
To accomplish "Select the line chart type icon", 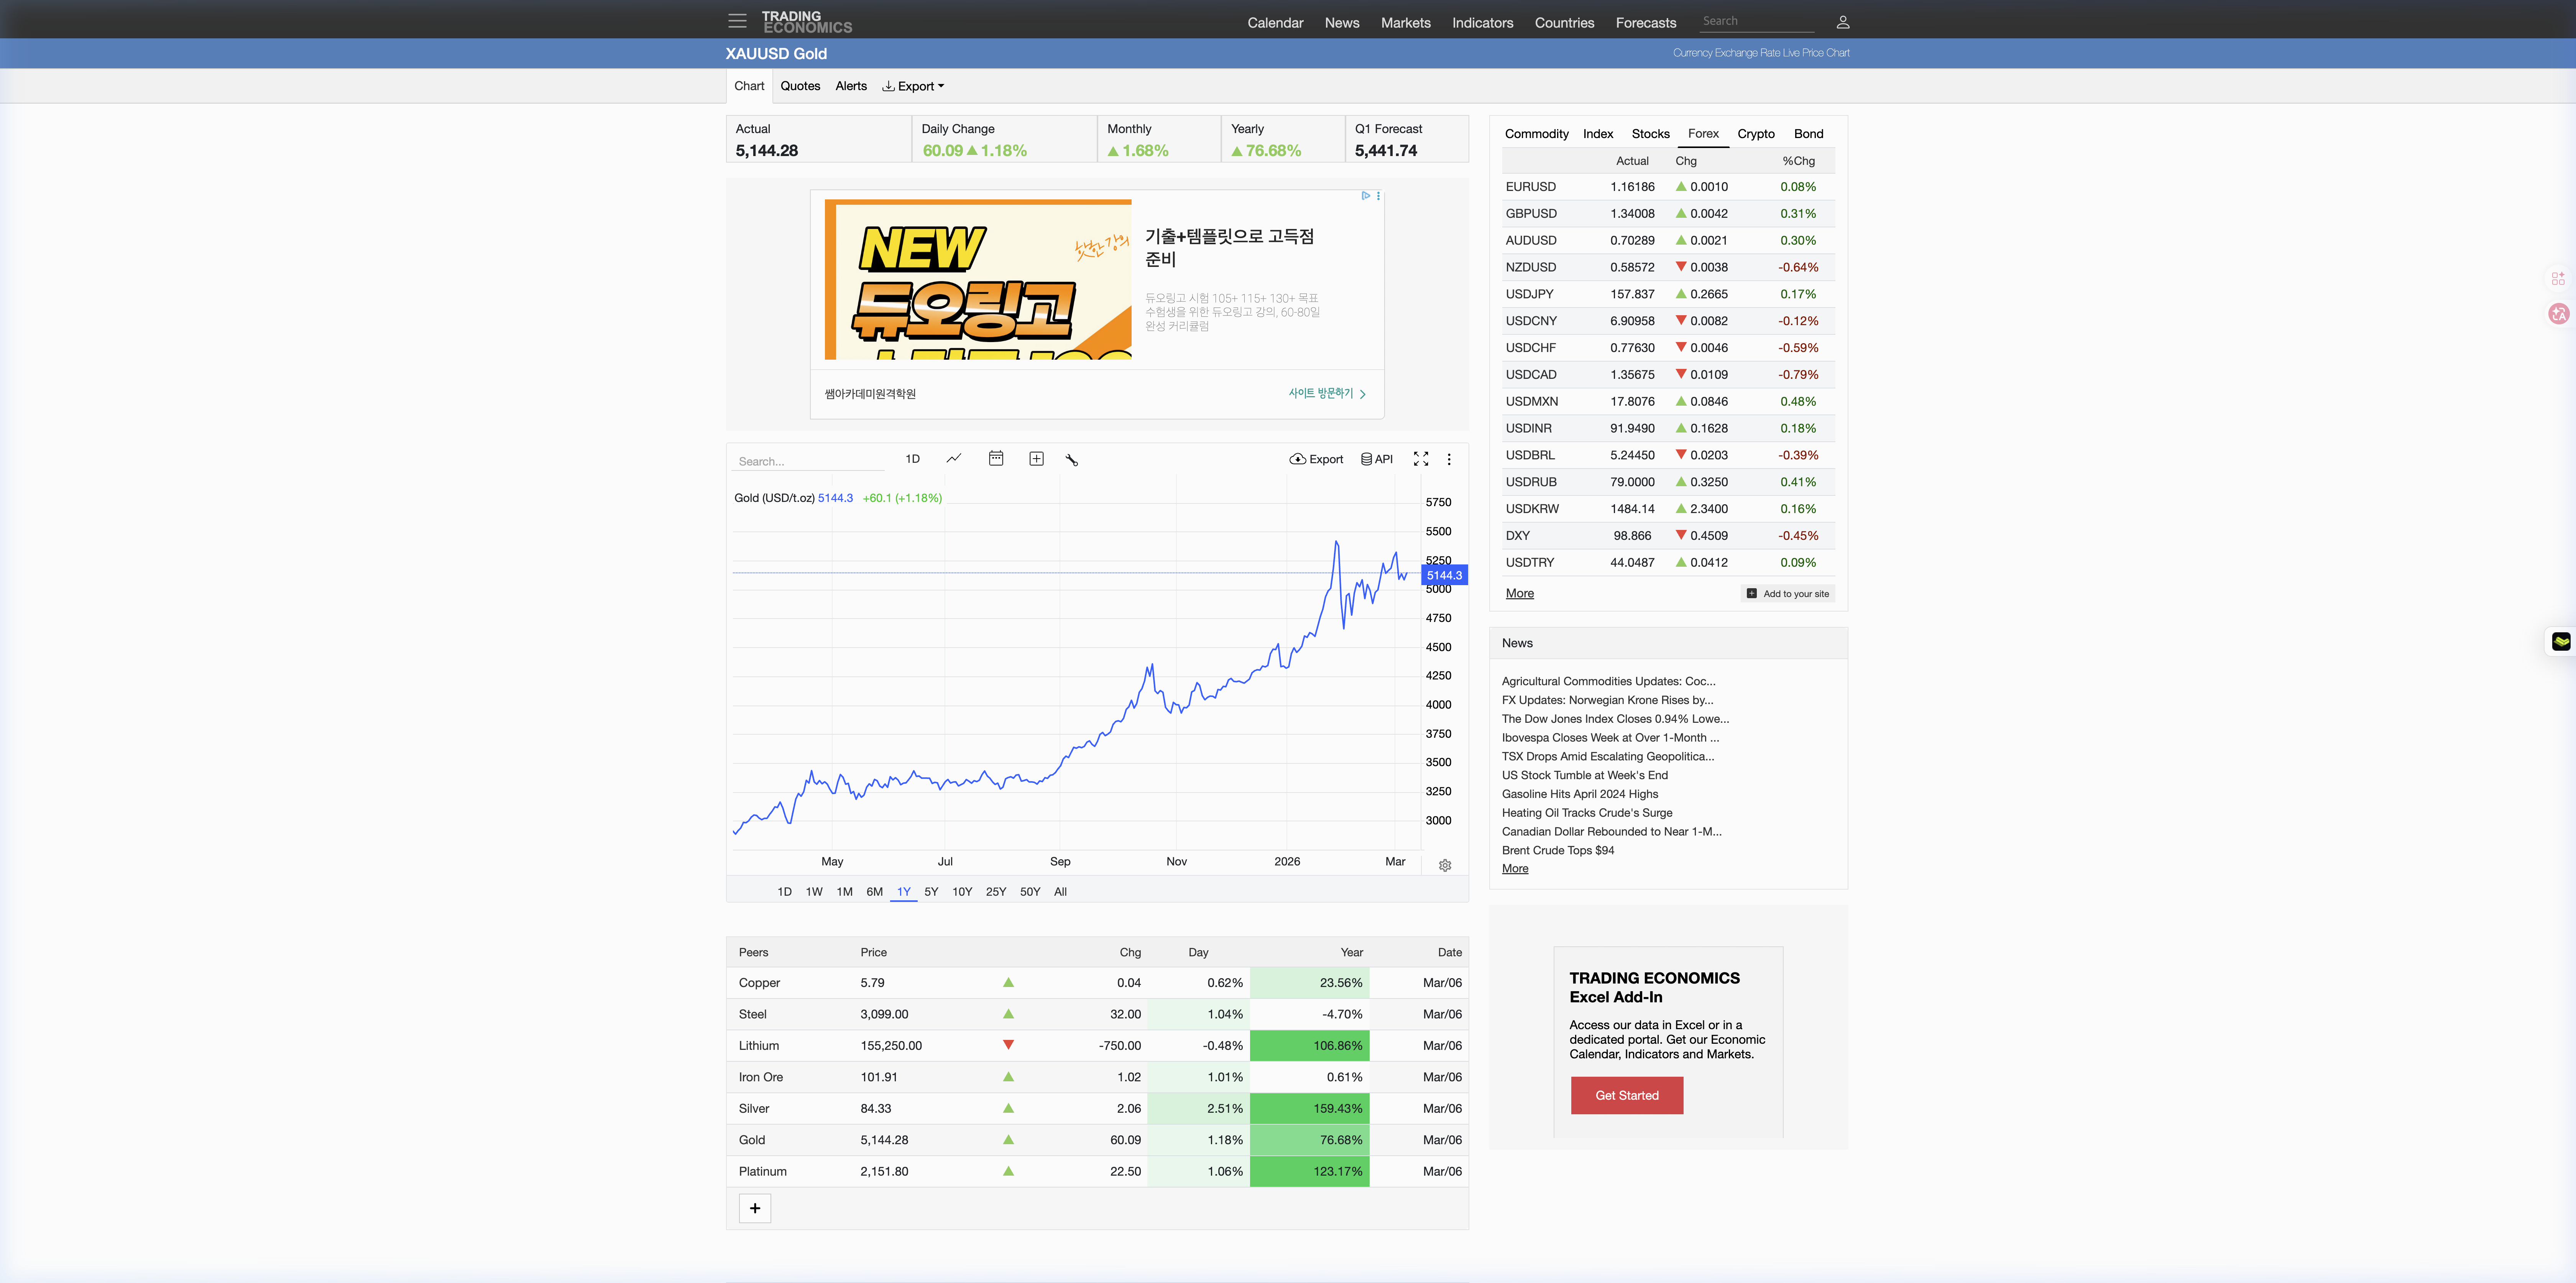I will click(x=954, y=459).
